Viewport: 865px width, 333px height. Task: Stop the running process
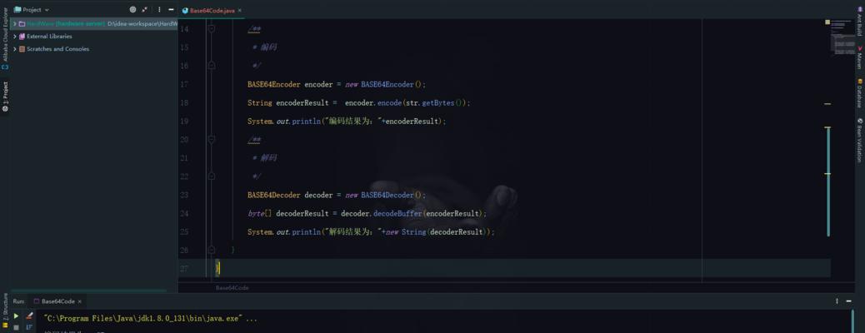pyautogui.click(x=16, y=328)
